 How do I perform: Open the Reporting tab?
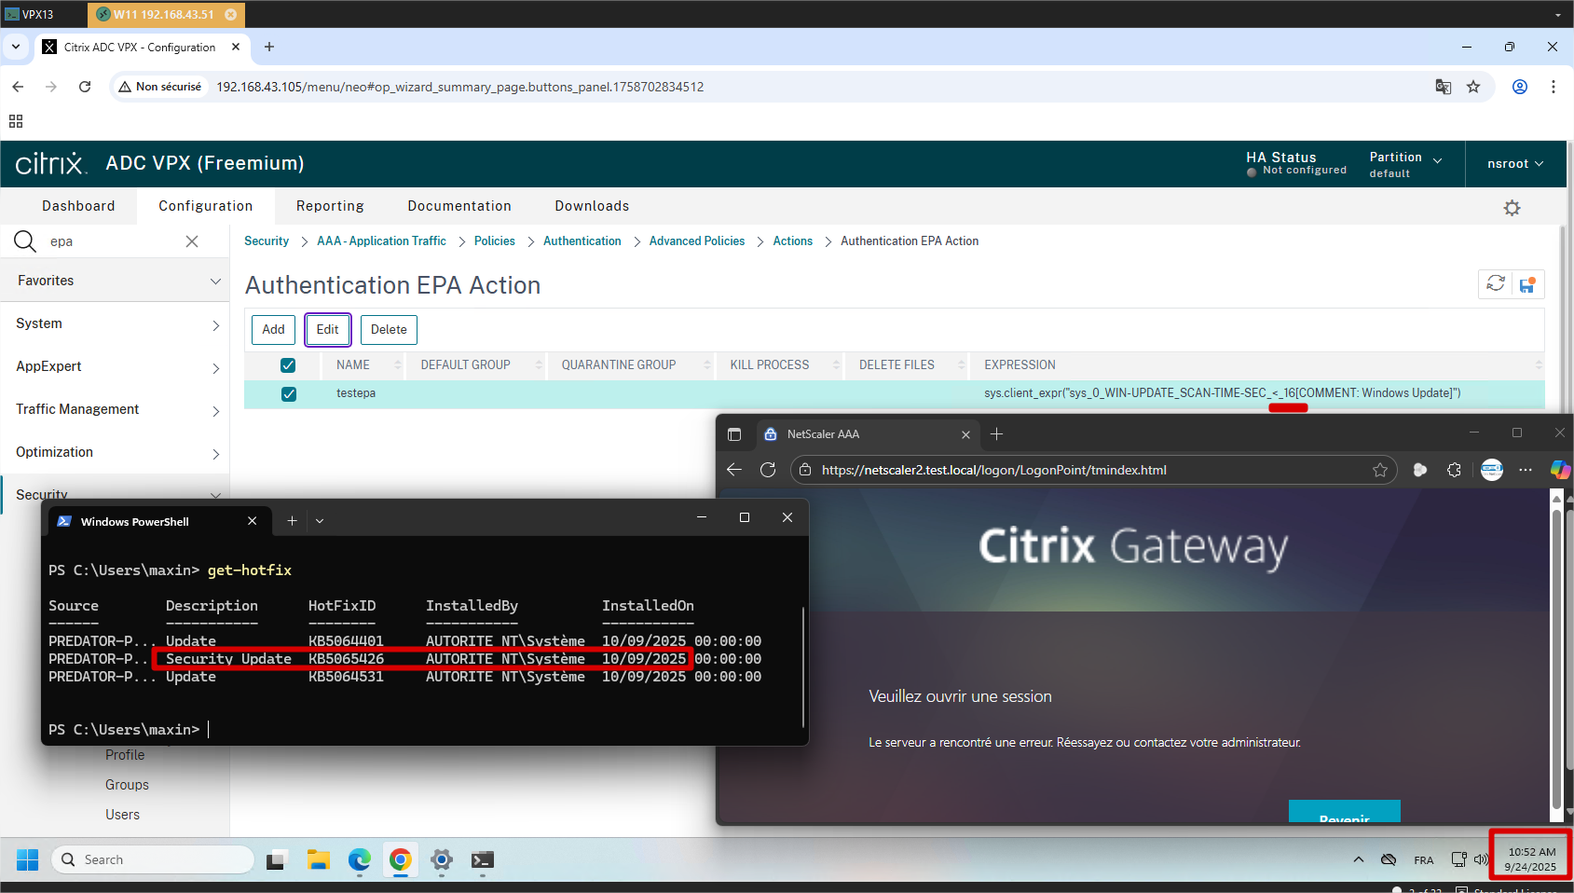330,206
